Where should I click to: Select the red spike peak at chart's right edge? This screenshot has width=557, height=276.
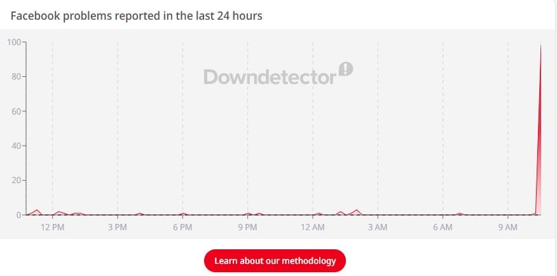[540, 46]
